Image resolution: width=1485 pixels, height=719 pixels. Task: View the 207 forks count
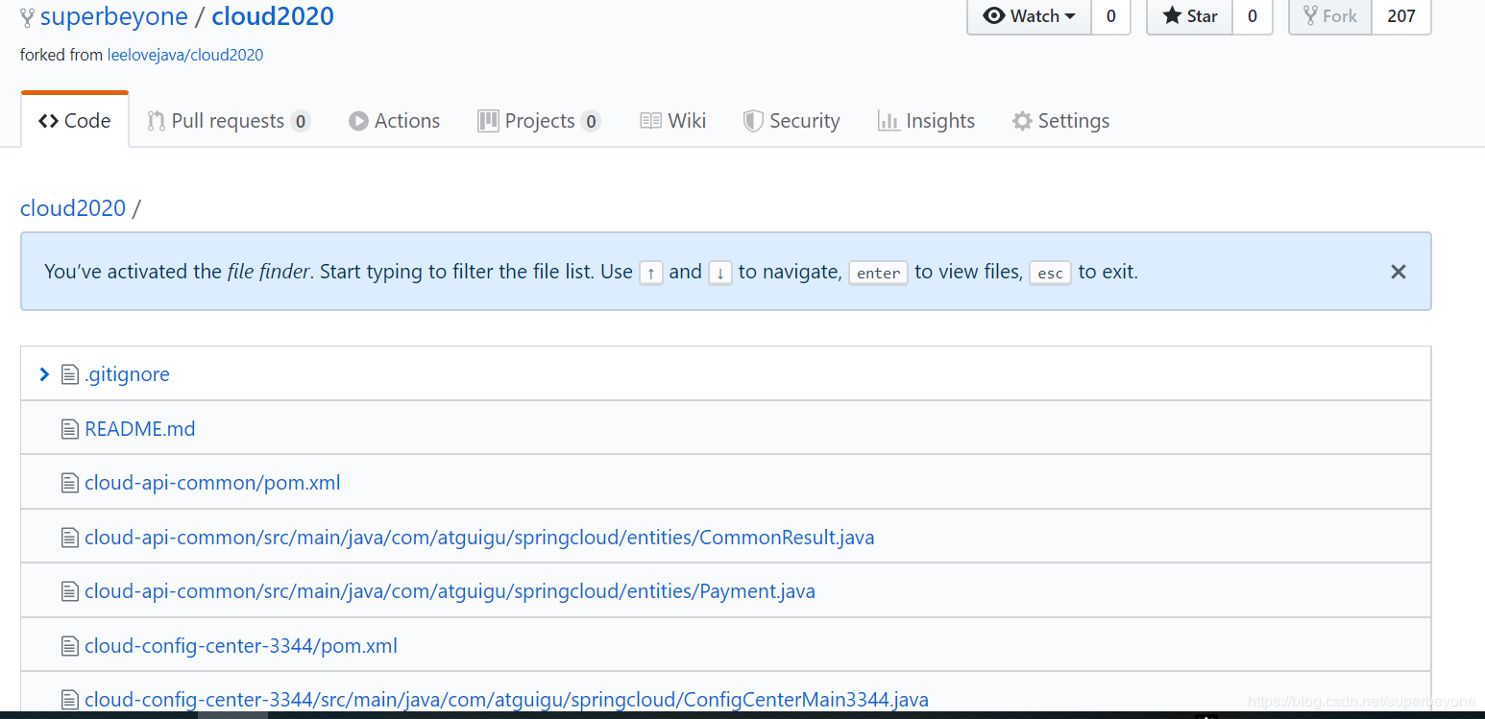pyautogui.click(x=1401, y=16)
